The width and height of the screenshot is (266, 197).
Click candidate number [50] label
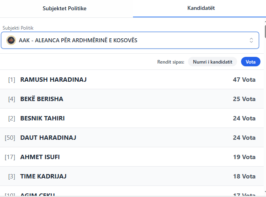pyautogui.click(x=10, y=137)
